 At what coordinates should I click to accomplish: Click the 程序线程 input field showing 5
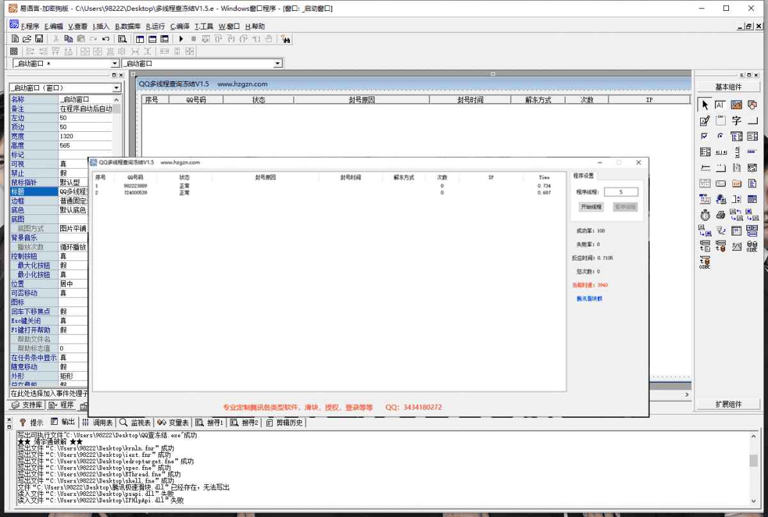pos(620,192)
